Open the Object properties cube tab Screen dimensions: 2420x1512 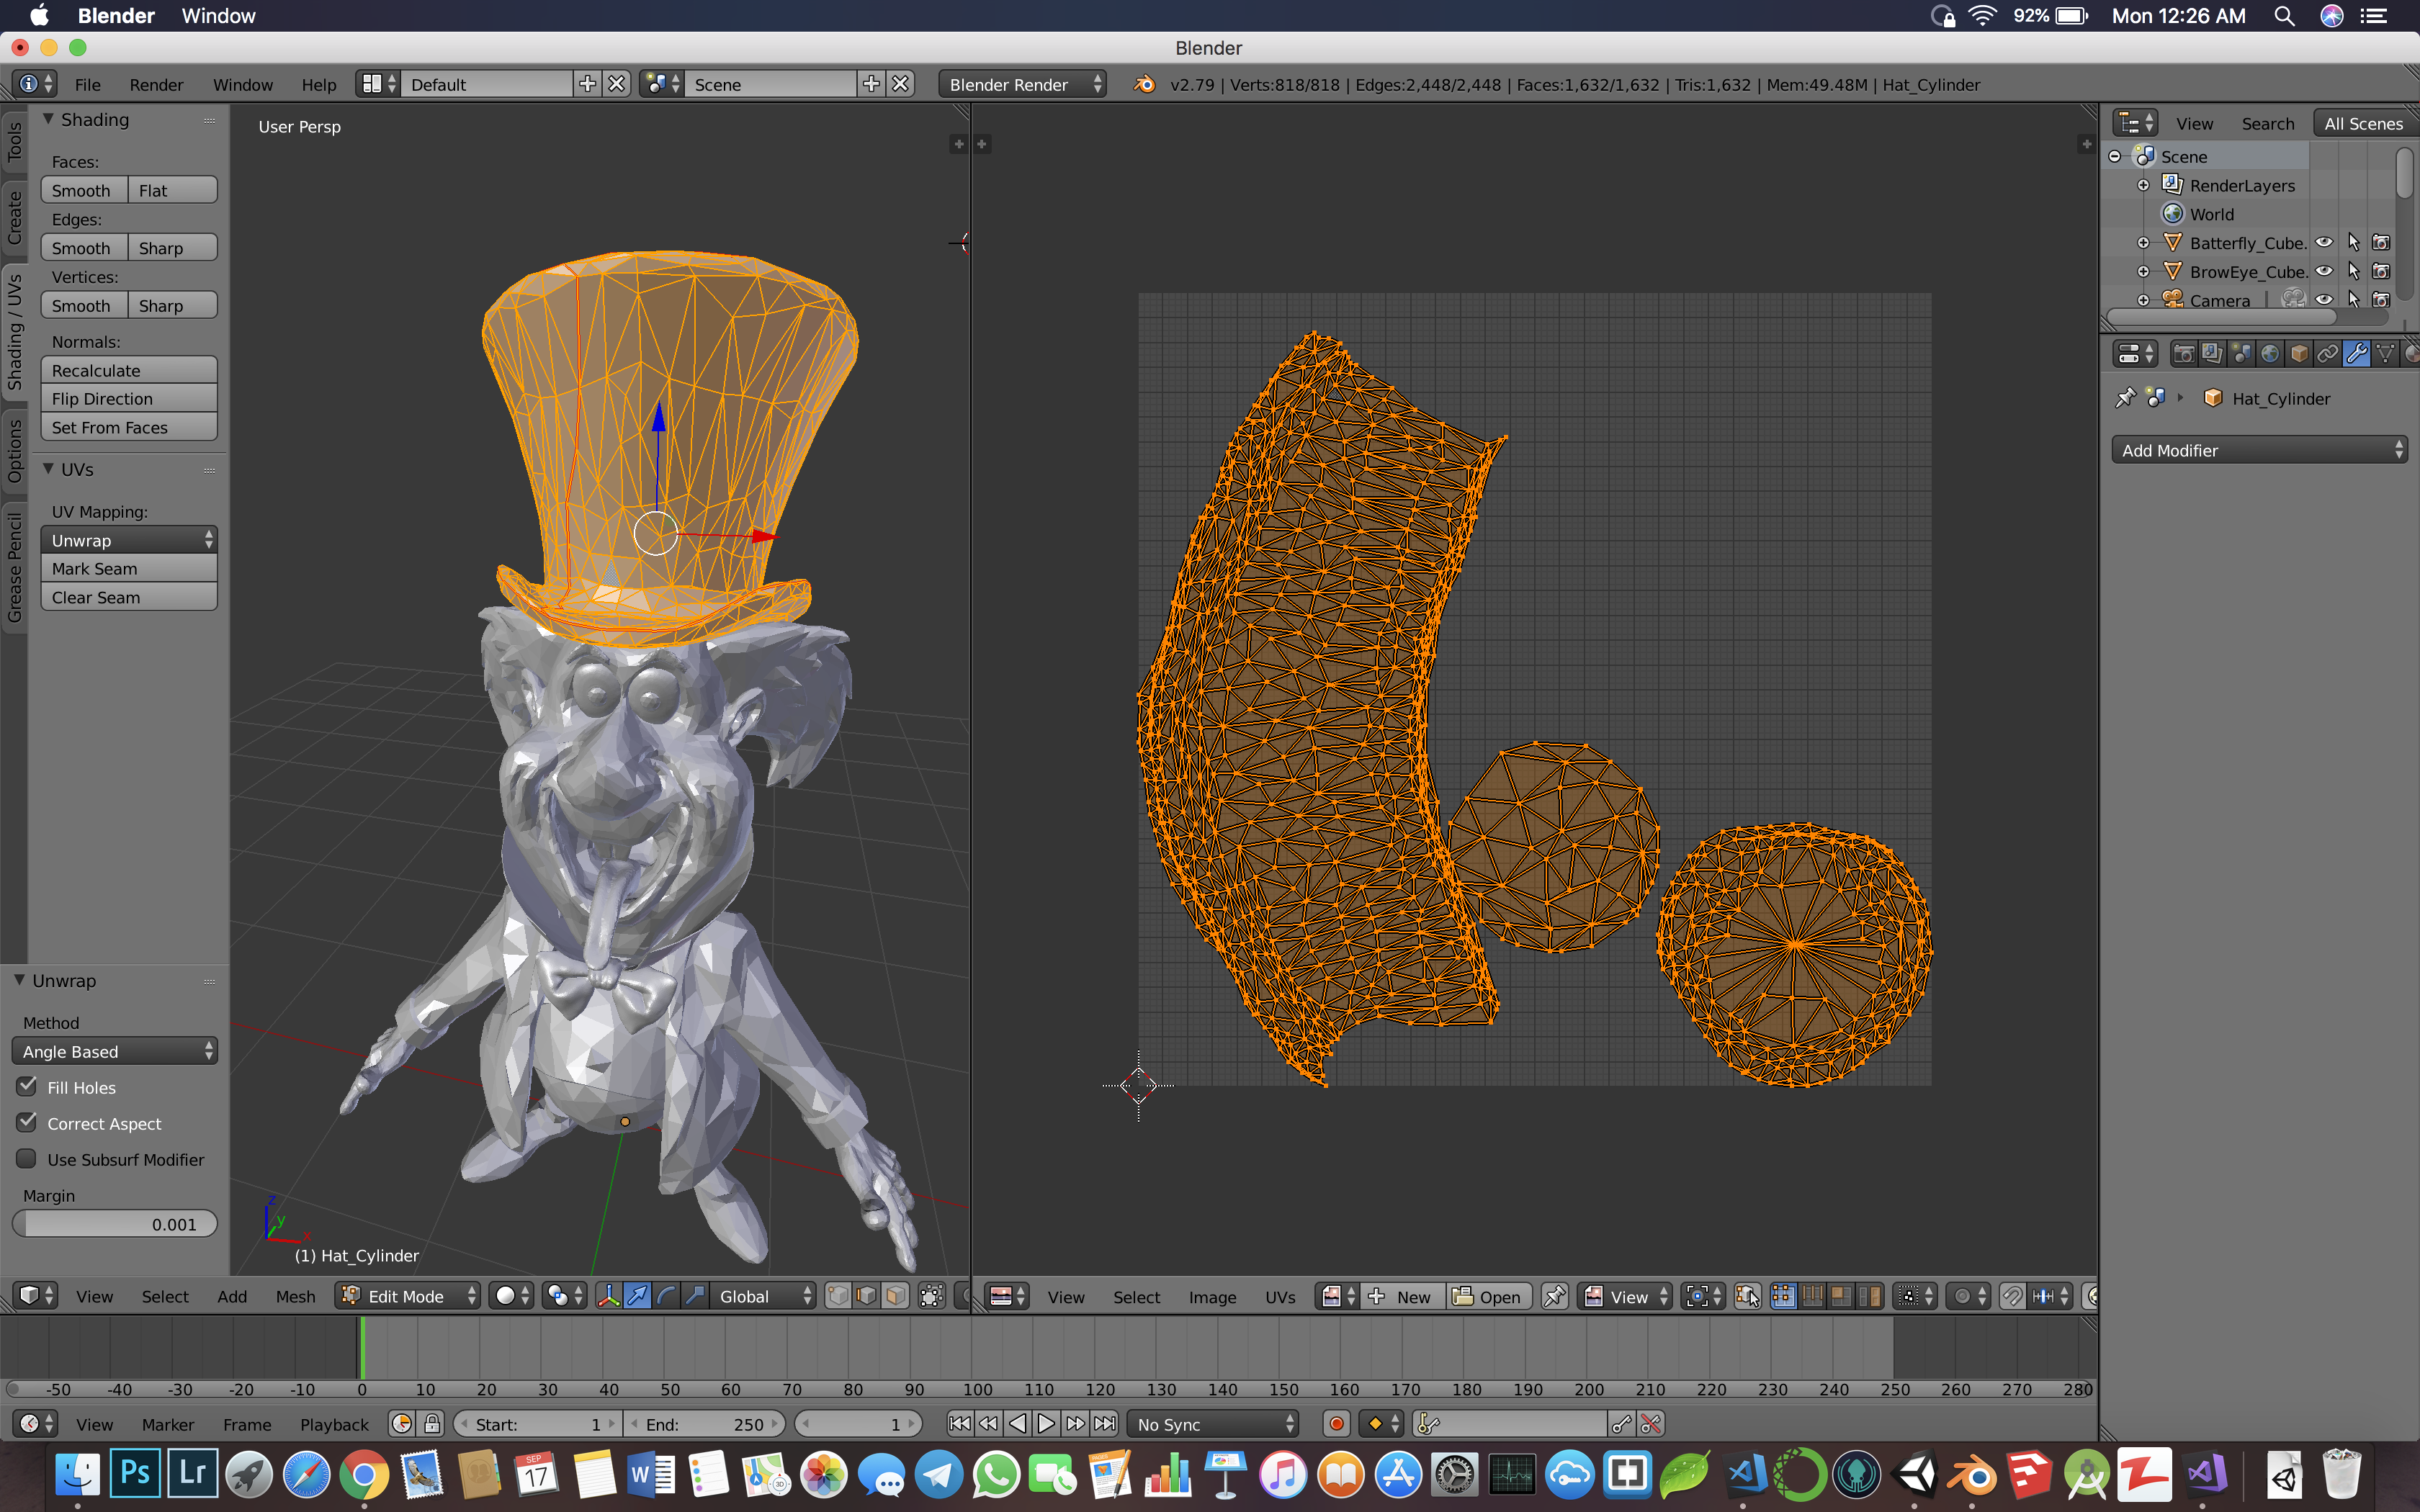2299,354
